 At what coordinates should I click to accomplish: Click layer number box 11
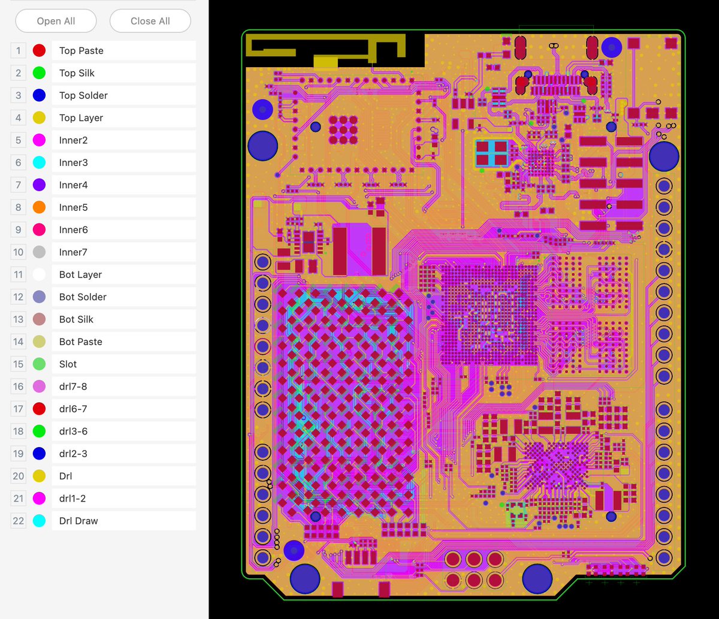(x=19, y=274)
